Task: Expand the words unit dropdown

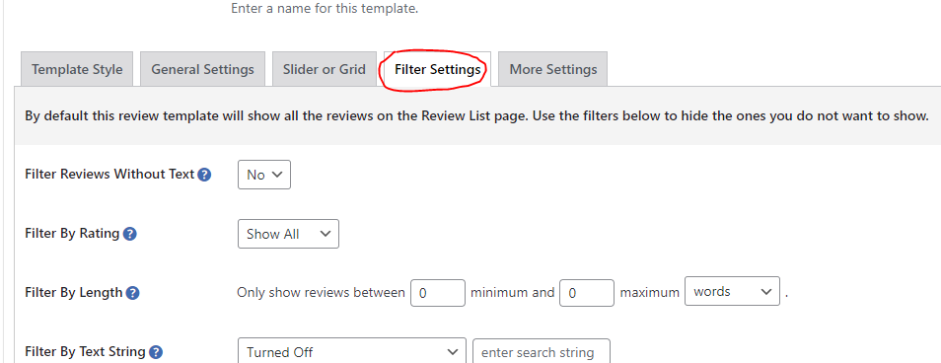Action: (732, 292)
